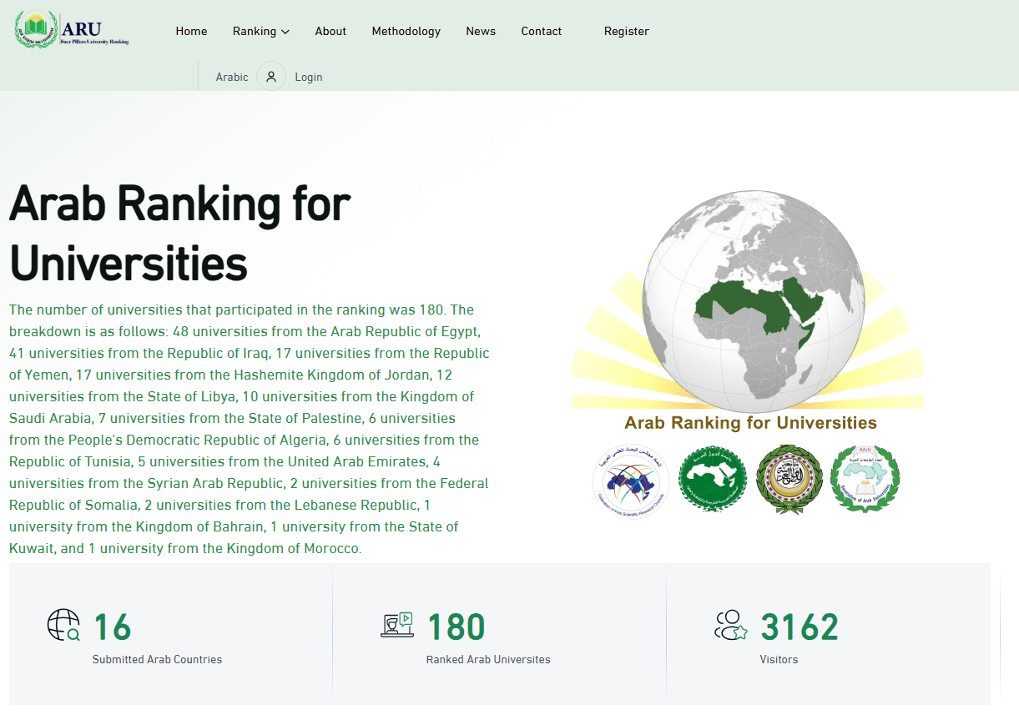
Task: Click the Login link
Action: click(308, 77)
